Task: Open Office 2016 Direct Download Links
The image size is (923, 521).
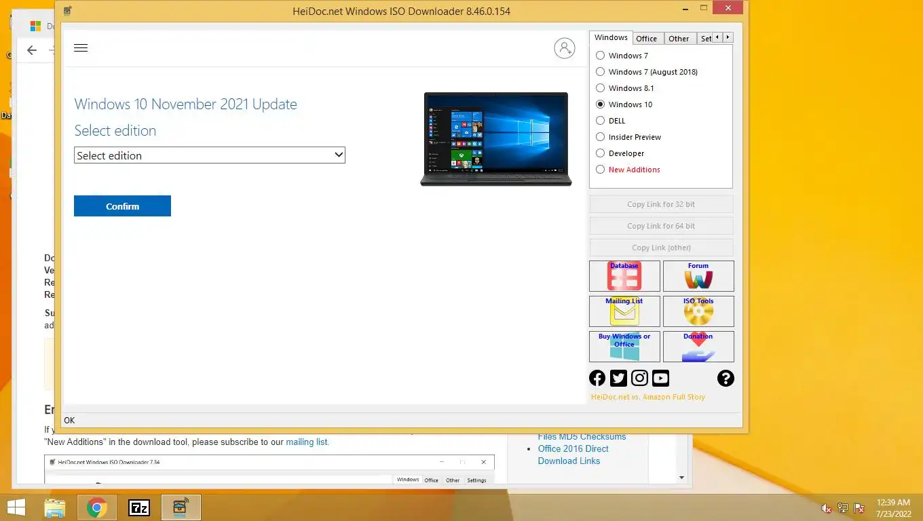Action: [573, 455]
